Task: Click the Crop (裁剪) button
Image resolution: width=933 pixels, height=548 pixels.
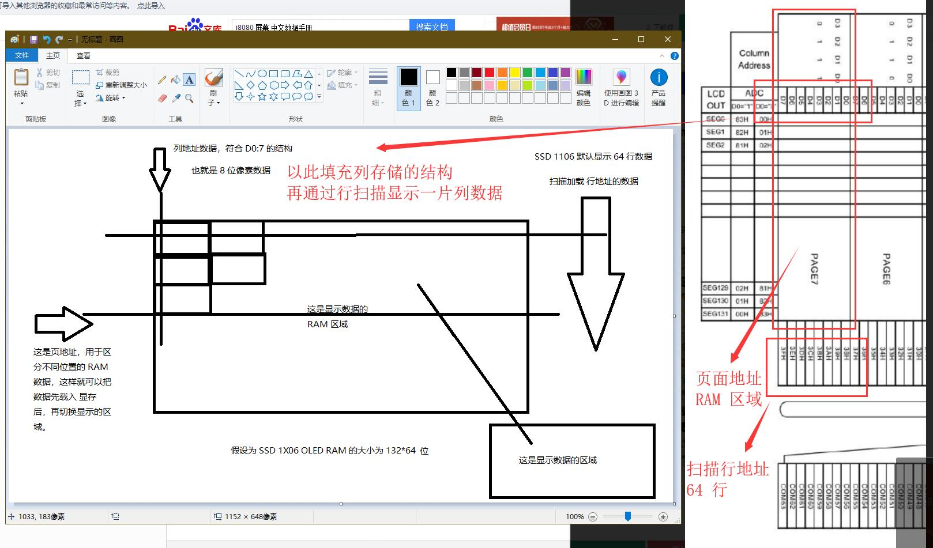Action: [108, 72]
